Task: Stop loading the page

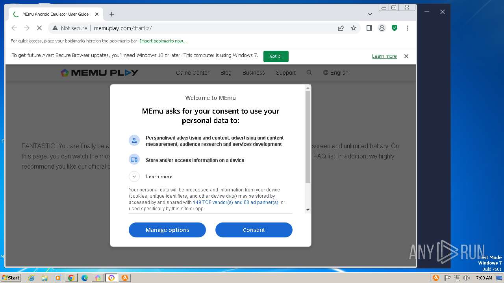Action: (x=39, y=28)
